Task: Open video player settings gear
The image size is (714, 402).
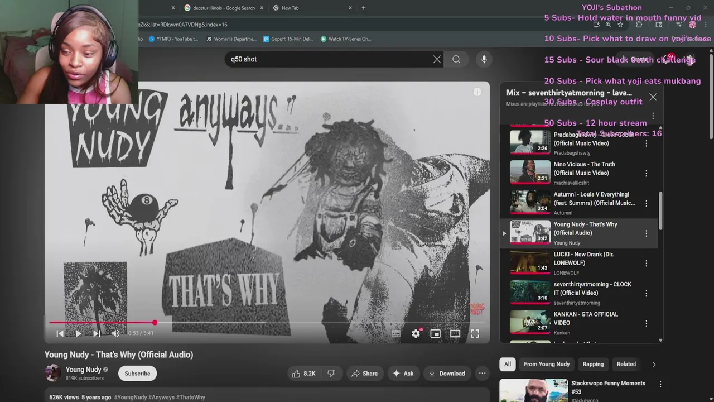Action: pos(416,333)
